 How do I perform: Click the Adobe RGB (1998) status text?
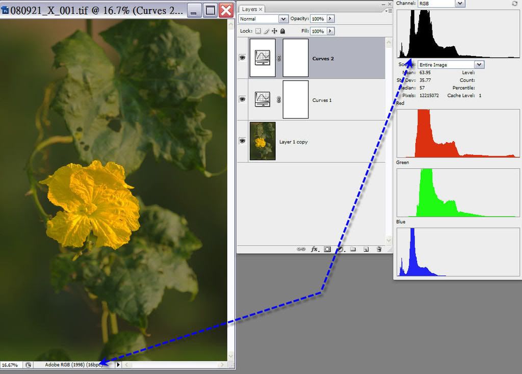pyautogui.click(x=74, y=365)
